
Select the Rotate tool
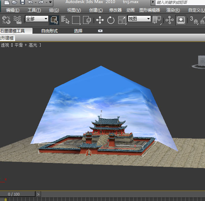(111, 20)
